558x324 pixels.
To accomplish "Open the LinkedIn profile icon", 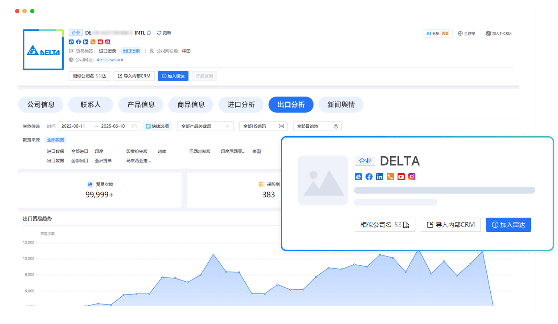I will click(x=86, y=41).
